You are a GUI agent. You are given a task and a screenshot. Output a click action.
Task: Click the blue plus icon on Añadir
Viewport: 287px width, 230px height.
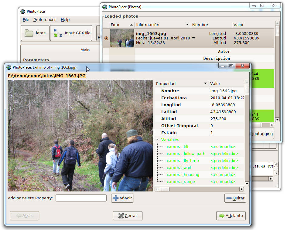pyautogui.click(x=115, y=198)
